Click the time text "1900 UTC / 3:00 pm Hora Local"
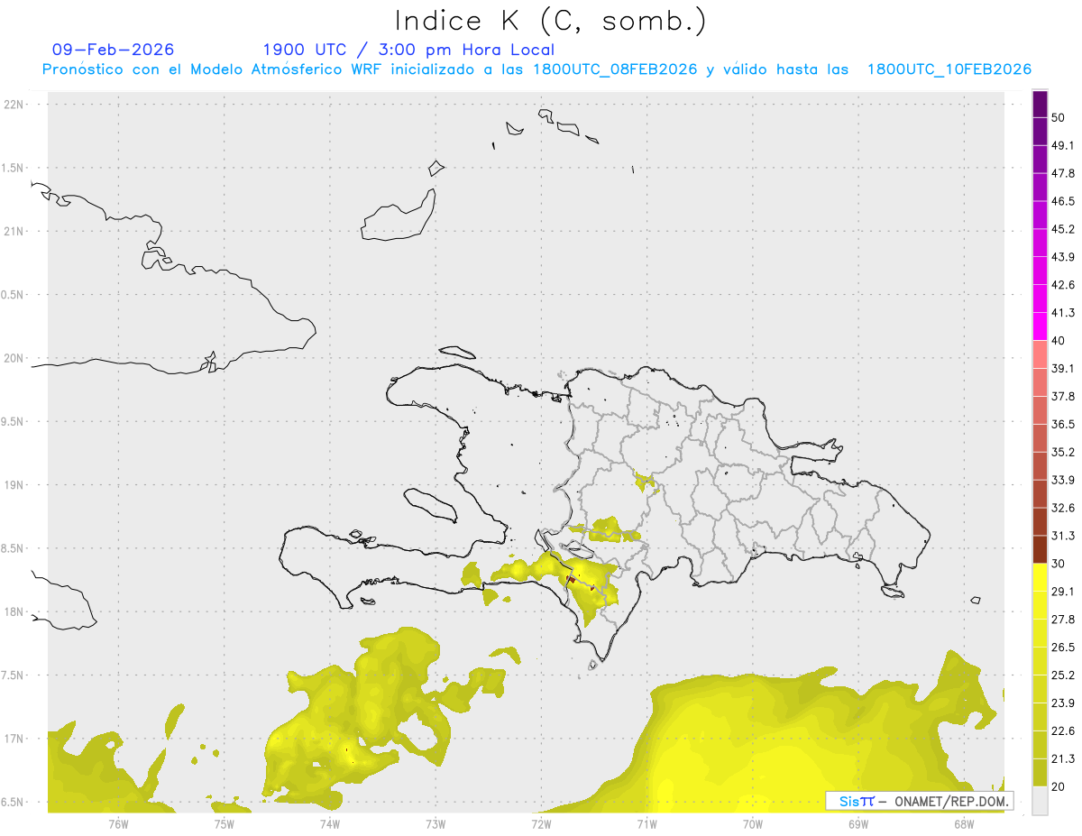Screen dimensions: 1082x836 click(408, 50)
